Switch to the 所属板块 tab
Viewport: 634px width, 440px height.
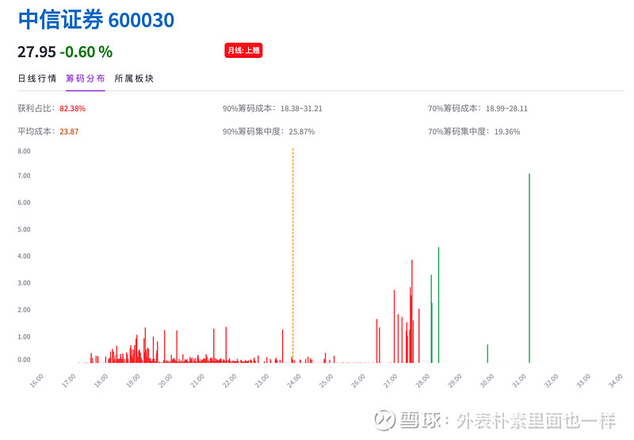134,78
